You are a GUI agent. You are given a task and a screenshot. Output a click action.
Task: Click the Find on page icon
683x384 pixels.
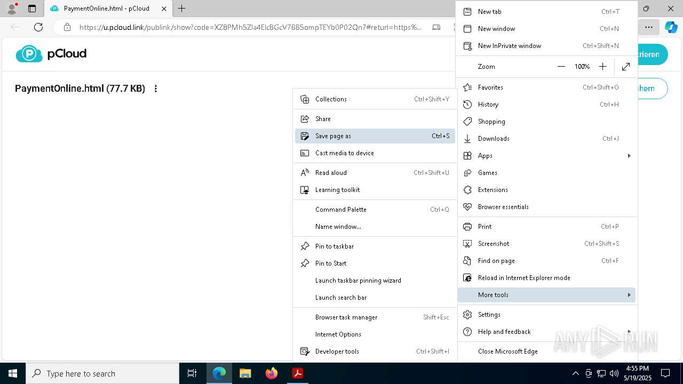(467, 261)
